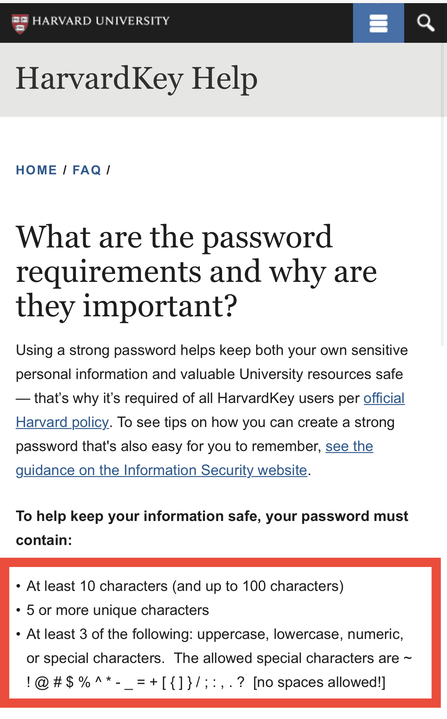Click the 'At least 10 characters' bullet

point(185,586)
